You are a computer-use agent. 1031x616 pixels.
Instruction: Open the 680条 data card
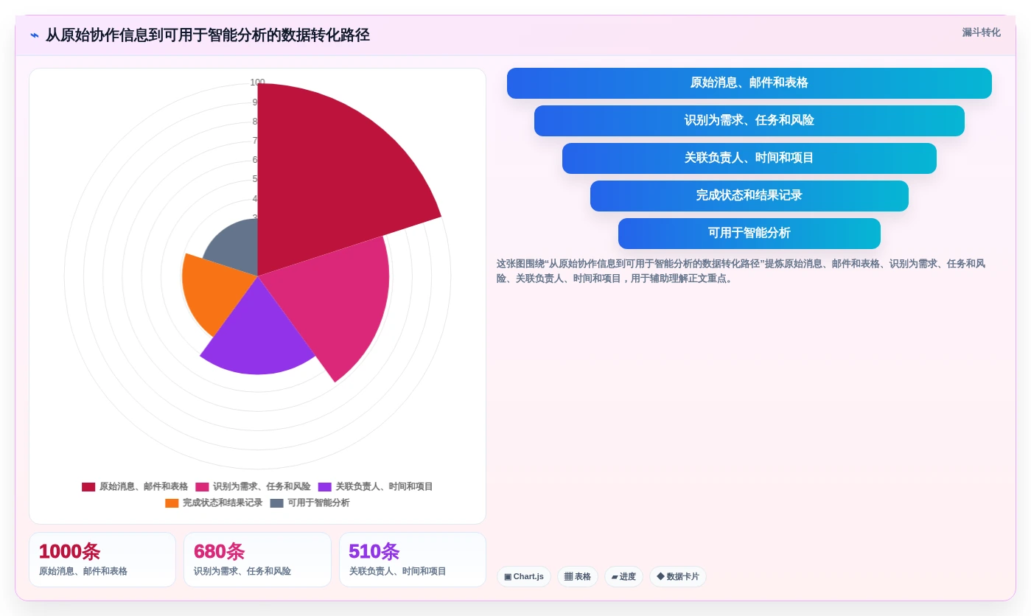point(257,560)
